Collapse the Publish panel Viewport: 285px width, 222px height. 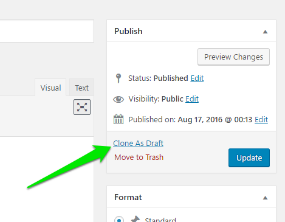coord(265,32)
